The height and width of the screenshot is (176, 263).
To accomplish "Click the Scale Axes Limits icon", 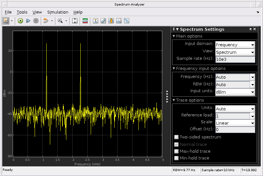I will pos(75,21).
